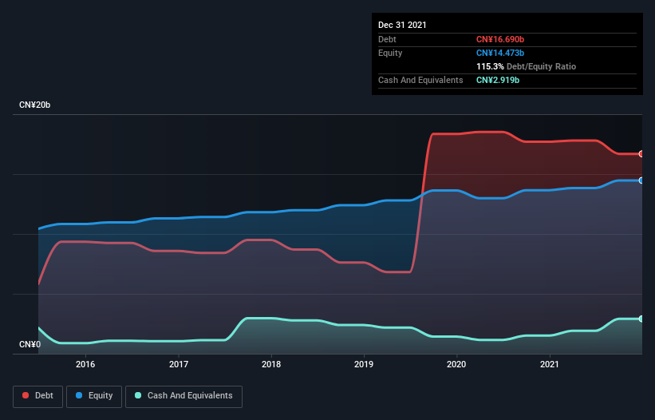This screenshot has height=420, width=655.
Task: Click the CN¥16.690b debt value
Action: (500, 39)
